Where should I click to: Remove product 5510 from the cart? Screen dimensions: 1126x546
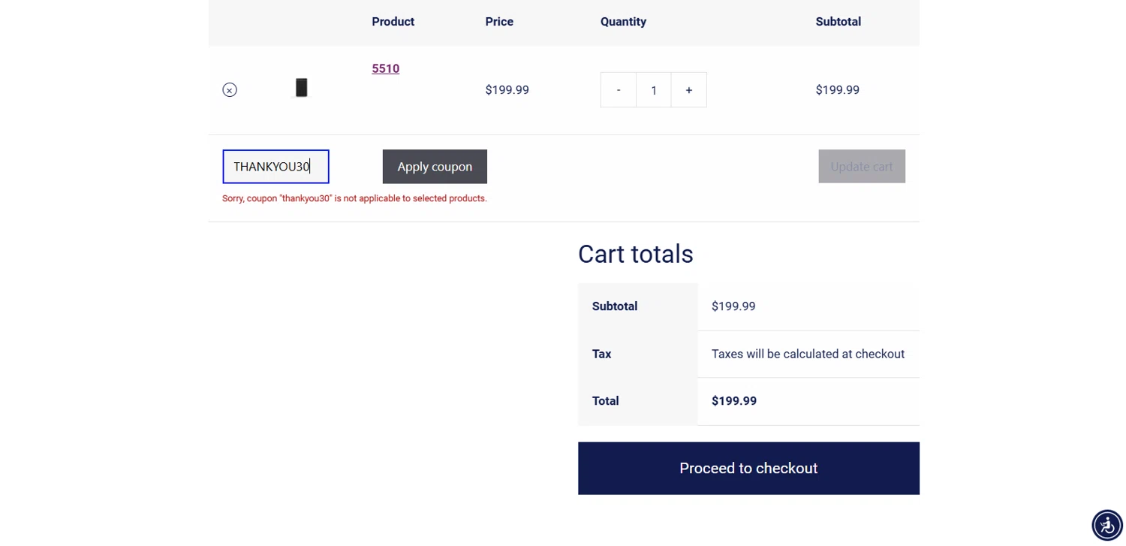(x=230, y=90)
